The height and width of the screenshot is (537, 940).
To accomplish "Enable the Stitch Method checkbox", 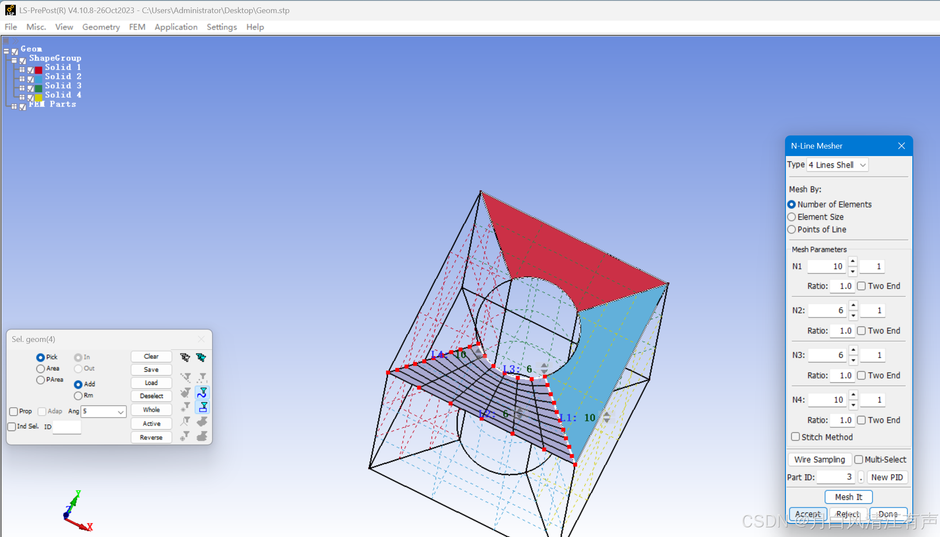I will (x=796, y=437).
